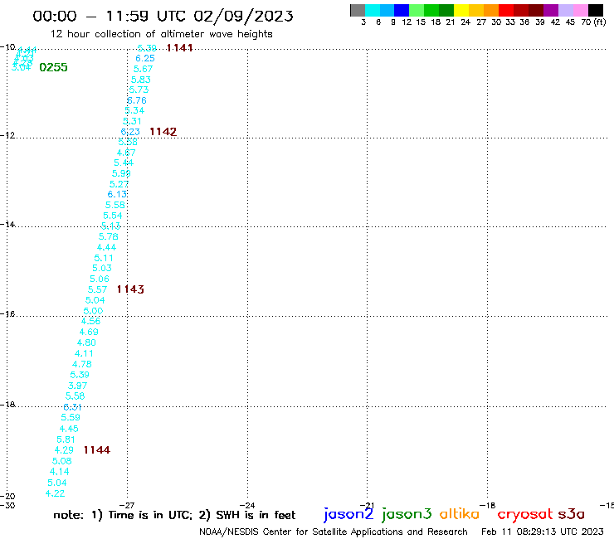Select the 5.34 wave height value

[x=134, y=111]
